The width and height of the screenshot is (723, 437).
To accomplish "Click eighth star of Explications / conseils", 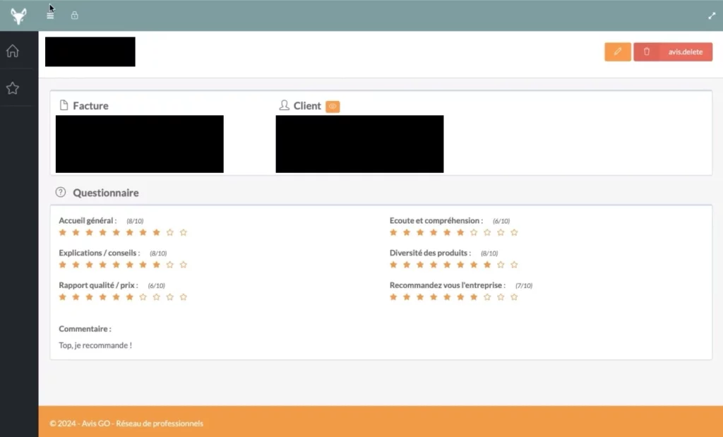I will tap(157, 265).
